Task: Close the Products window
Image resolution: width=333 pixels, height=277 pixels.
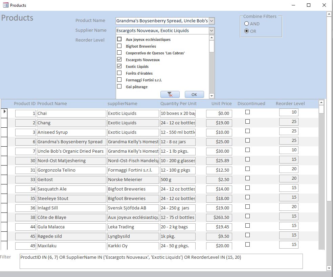Action: pos(324,5)
